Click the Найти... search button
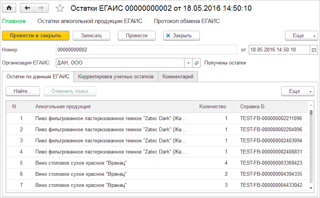The width and height of the screenshot is (320, 198). (x=23, y=91)
